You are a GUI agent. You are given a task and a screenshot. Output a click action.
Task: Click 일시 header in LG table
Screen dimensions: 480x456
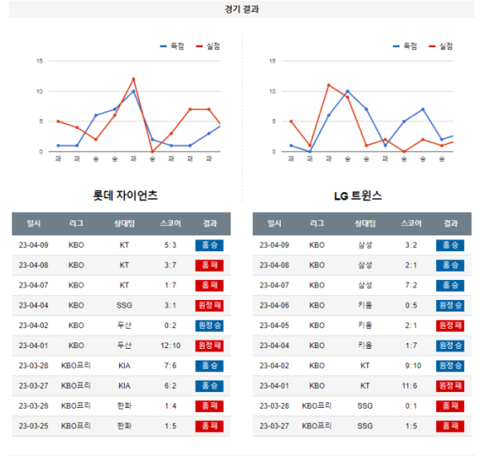[x=274, y=223]
